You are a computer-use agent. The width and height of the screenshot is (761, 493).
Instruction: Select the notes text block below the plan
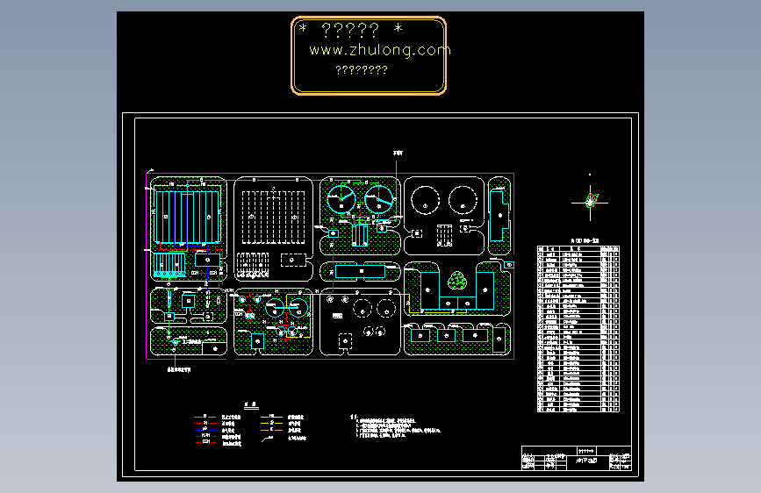tap(396, 426)
